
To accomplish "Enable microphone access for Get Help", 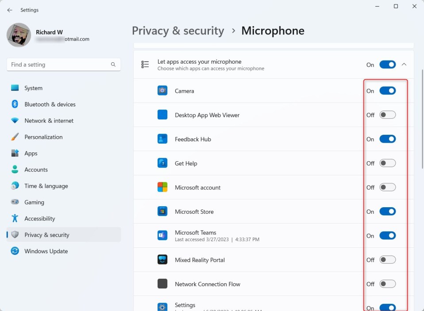I will click(x=388, y=163).
